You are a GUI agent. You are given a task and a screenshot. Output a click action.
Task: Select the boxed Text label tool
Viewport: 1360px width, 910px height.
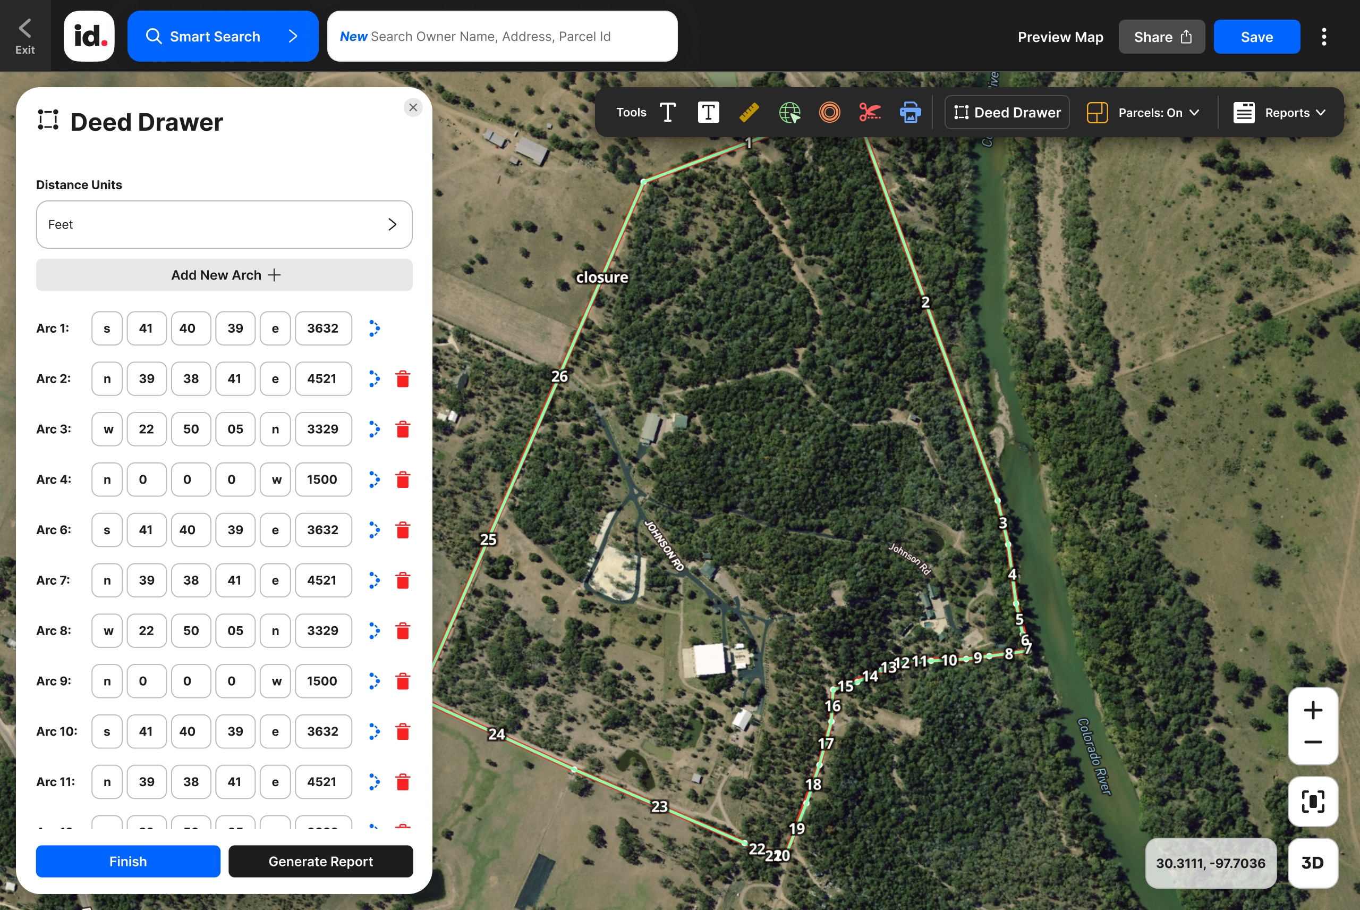coord(708,112)
